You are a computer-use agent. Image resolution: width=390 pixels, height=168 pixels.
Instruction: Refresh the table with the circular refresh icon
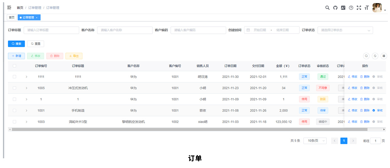[375, 56]
